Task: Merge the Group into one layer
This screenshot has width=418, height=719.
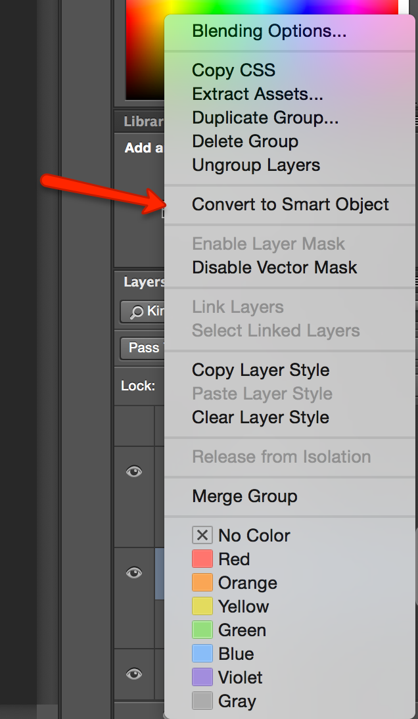Action: (244, 496)
